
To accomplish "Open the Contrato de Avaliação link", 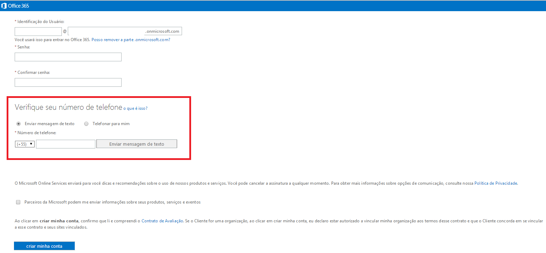I will [162, 221].
